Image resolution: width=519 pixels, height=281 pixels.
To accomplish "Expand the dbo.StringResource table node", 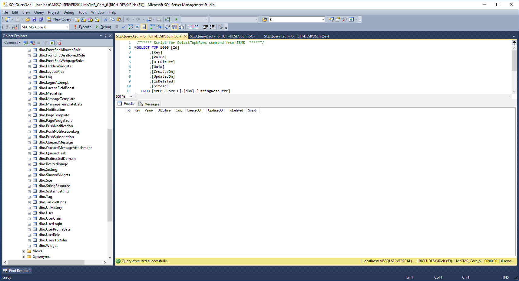I will pos(29,186).
